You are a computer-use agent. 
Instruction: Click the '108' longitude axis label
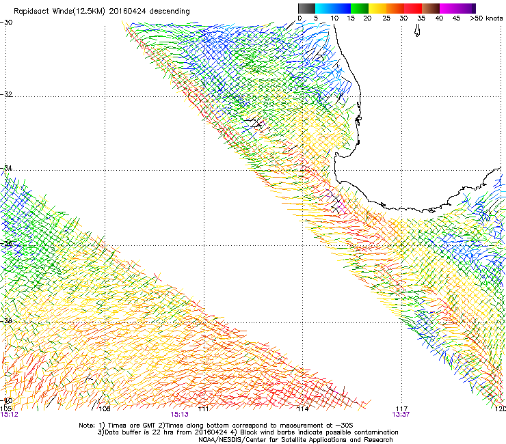pos(105,409)
